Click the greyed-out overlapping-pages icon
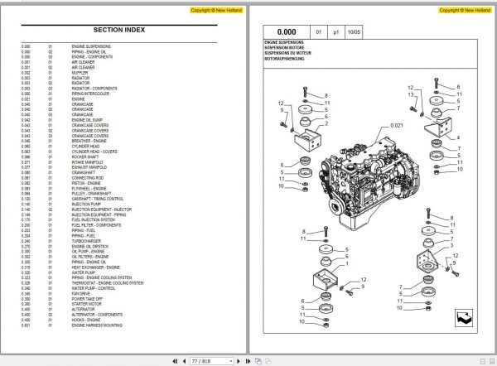Screen dimensions: 497x366 pos(268,361)
